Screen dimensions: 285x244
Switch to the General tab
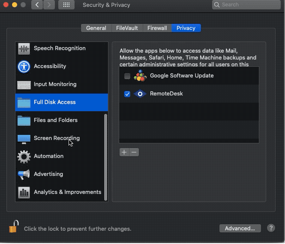tap(96, 28)
